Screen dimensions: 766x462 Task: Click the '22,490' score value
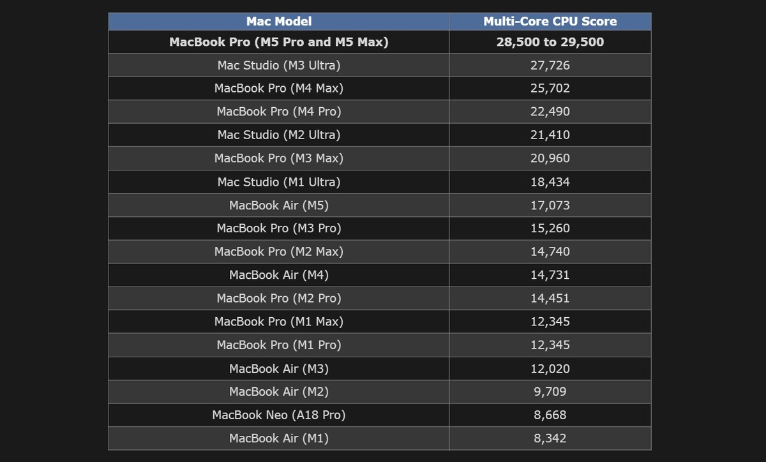pyautogui.click(x=550, y=112)
